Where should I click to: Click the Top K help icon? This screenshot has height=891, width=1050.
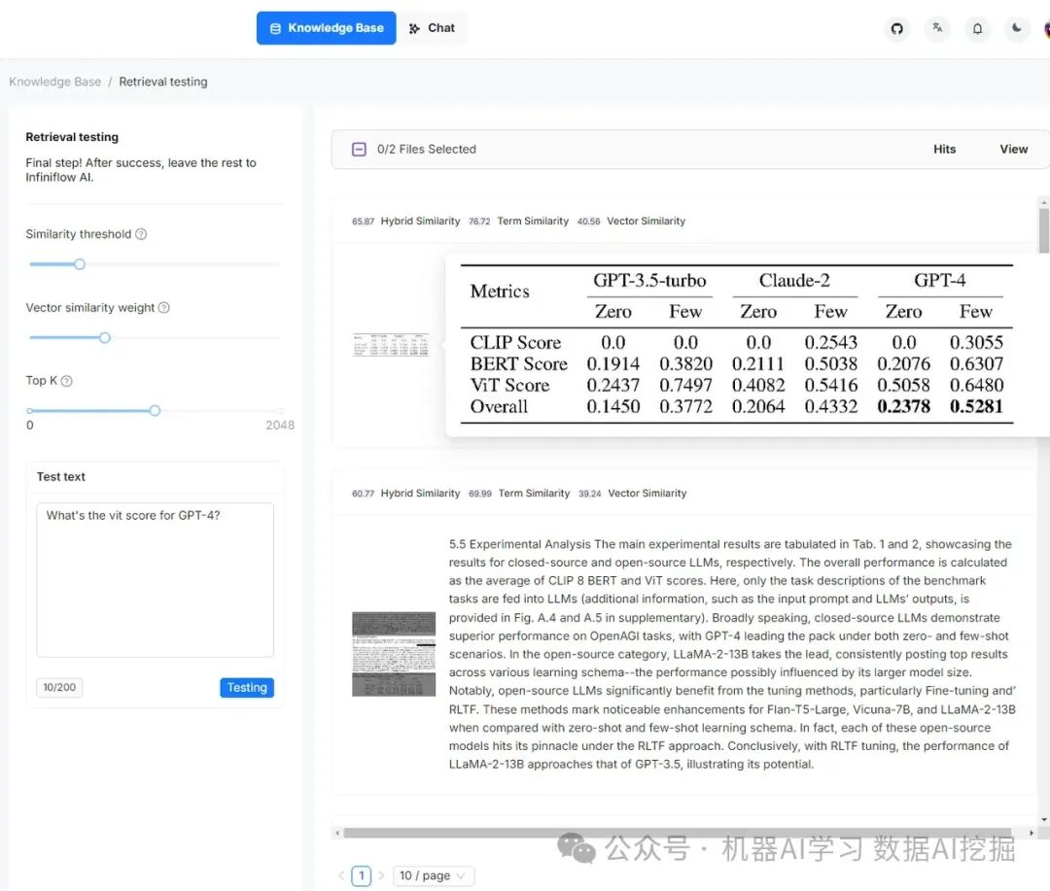tap(66, 381)
